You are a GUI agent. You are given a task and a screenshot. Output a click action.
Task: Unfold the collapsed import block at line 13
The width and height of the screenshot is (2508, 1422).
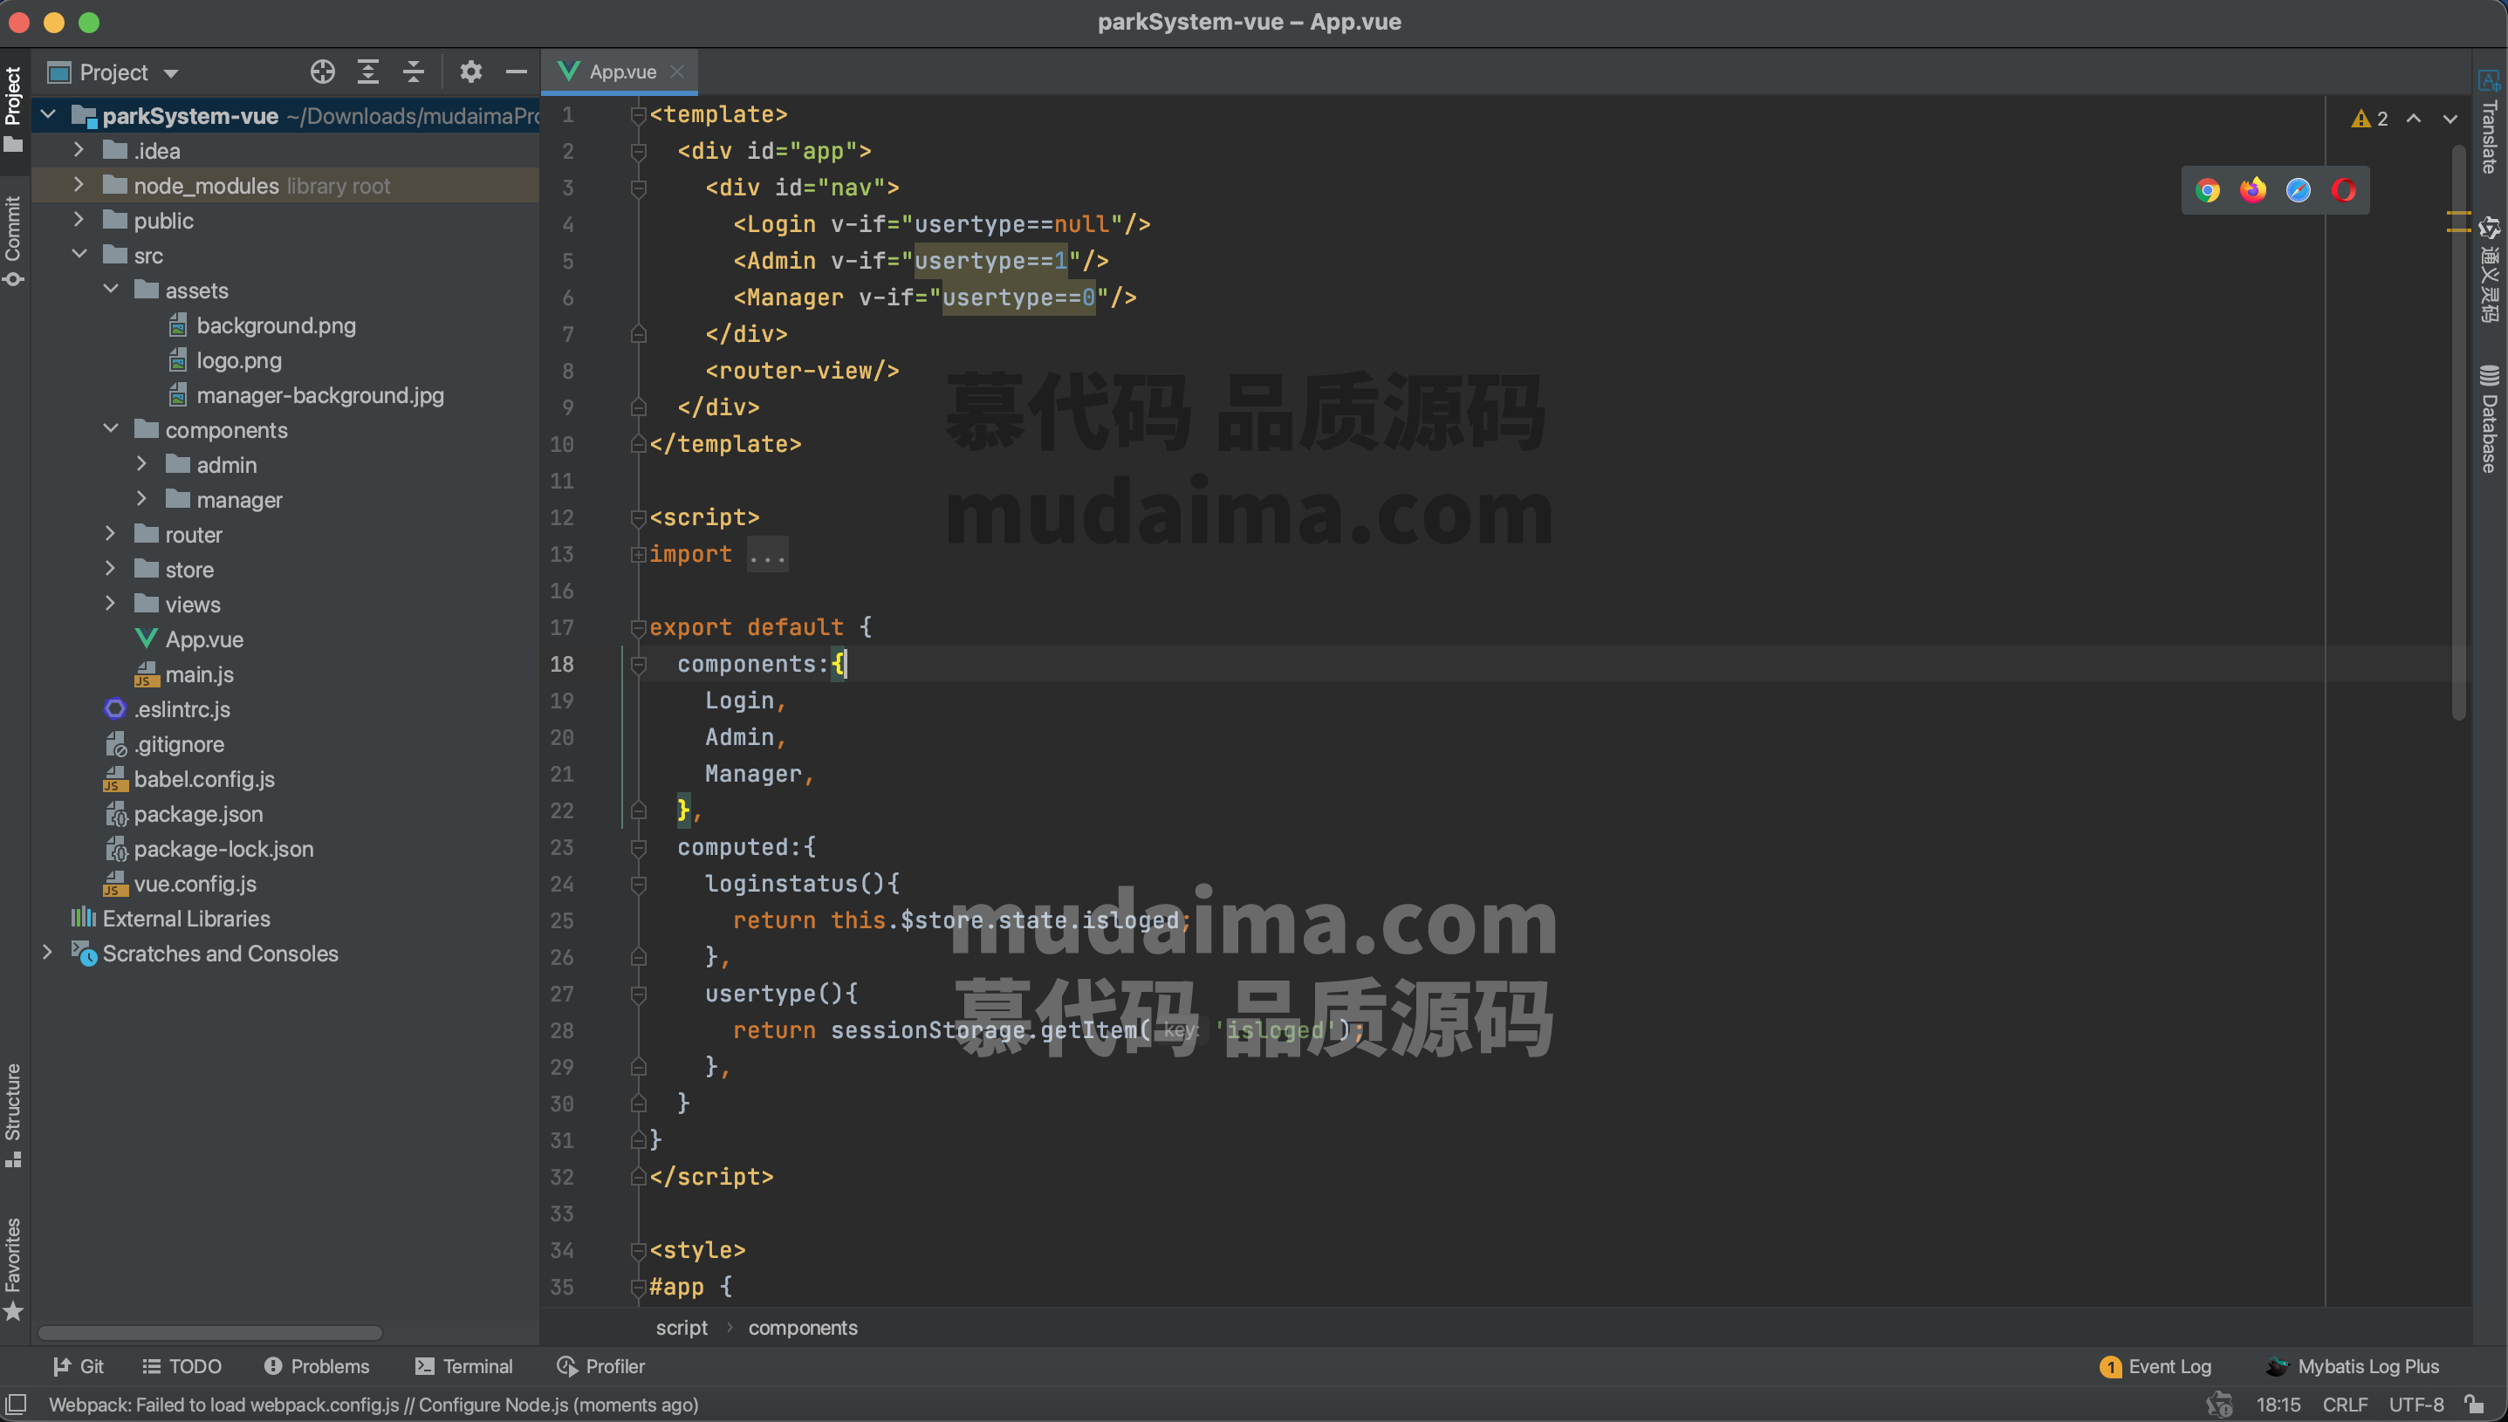pos(639,555)
